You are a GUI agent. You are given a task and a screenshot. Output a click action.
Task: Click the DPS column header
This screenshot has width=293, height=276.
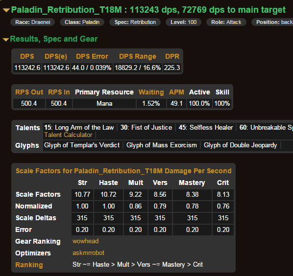[x=27, y=56]
